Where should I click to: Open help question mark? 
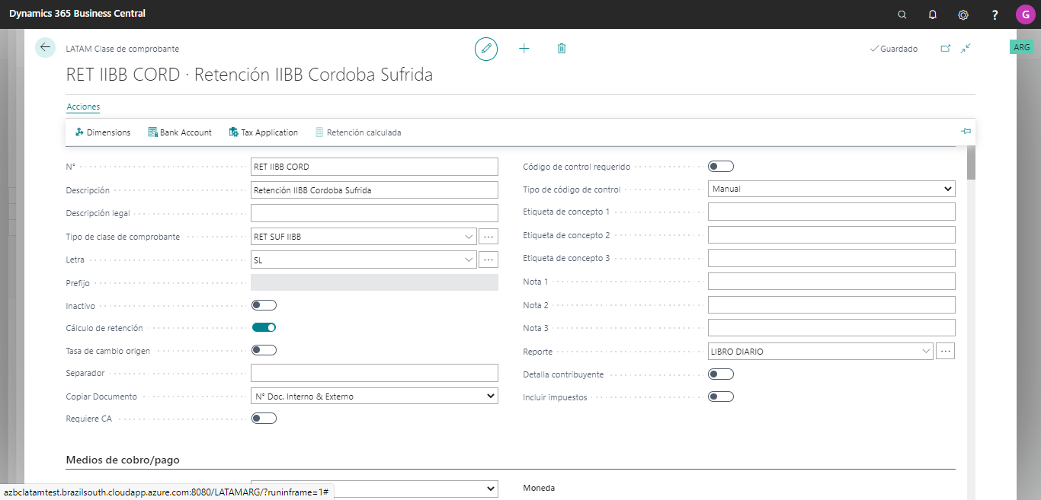pos(995,14)
